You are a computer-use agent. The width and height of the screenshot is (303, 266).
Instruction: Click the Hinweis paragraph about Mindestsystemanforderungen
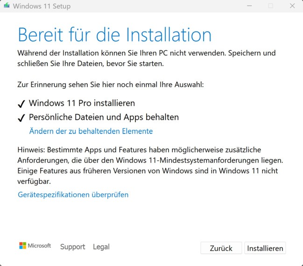tap(150, 165)
